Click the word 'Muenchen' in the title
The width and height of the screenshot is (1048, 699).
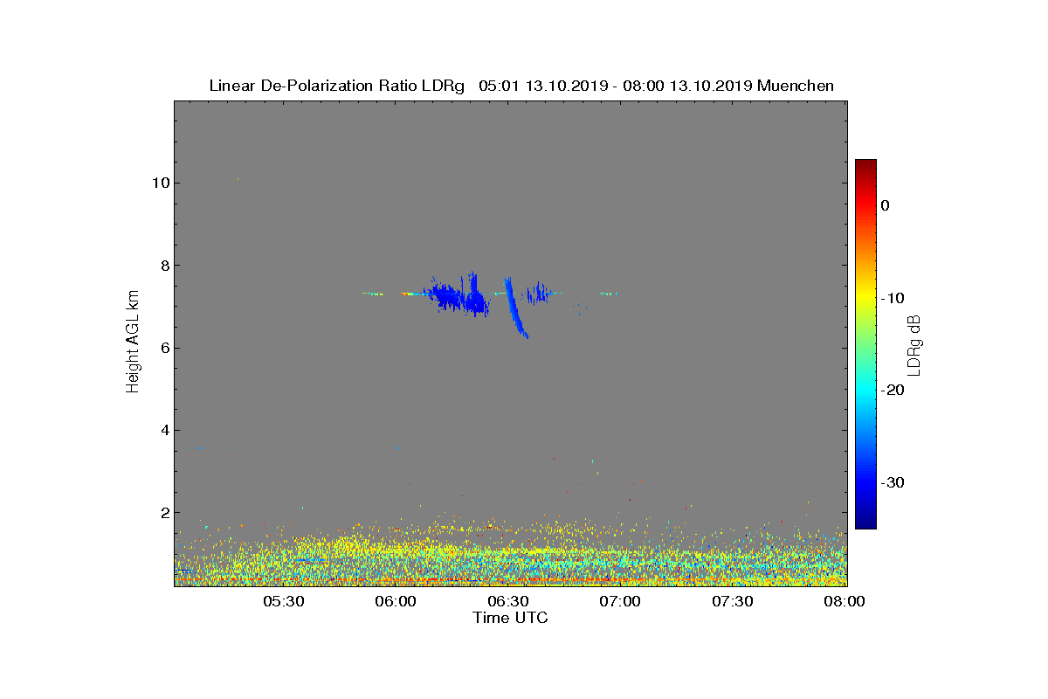[796, 86]
